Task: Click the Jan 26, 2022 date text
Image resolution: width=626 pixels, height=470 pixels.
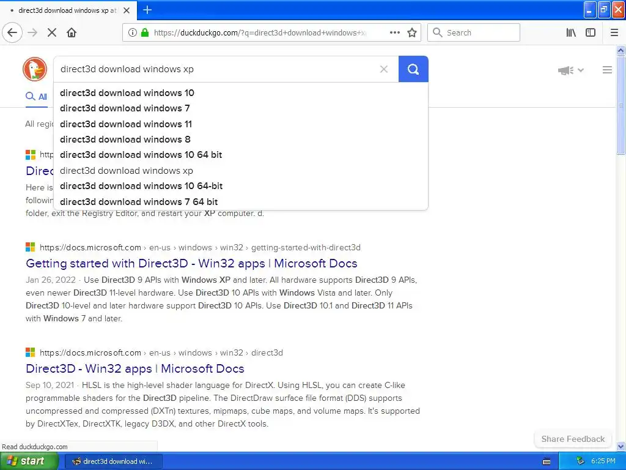Action: coord(50,280)
